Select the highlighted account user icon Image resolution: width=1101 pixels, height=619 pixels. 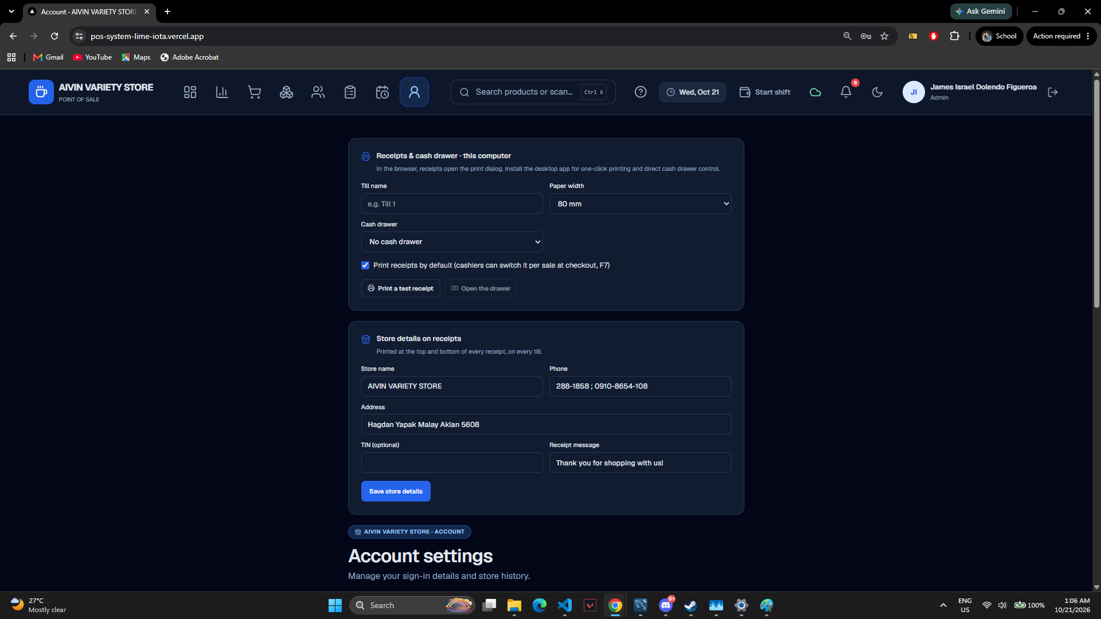414,92
